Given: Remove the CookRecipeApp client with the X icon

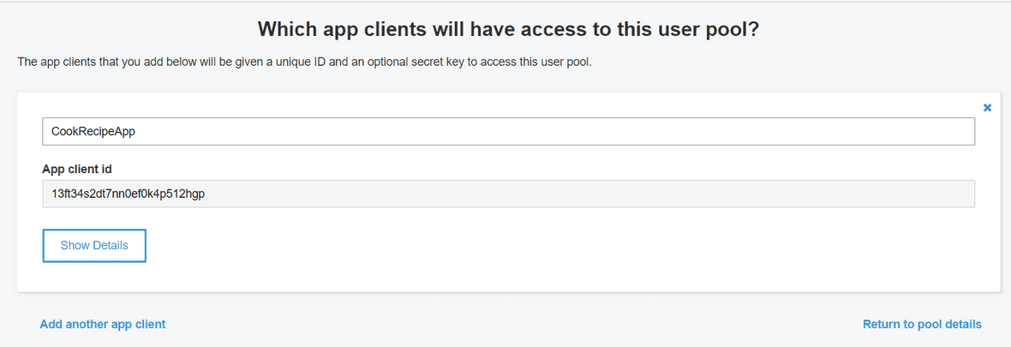Looking at the screenshot, I should 987,108.
